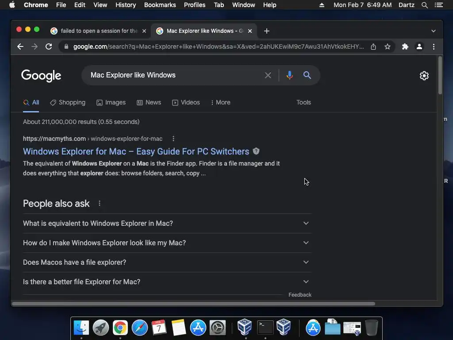This screenshot has width=453, height=340.
Task: Open Control Center list icon in menu bar
Action: pyautogui.click(x=438, y=5)
